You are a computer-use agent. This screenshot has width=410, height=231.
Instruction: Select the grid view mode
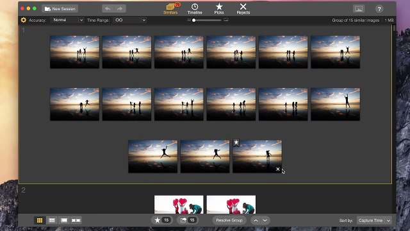[40, 220]
